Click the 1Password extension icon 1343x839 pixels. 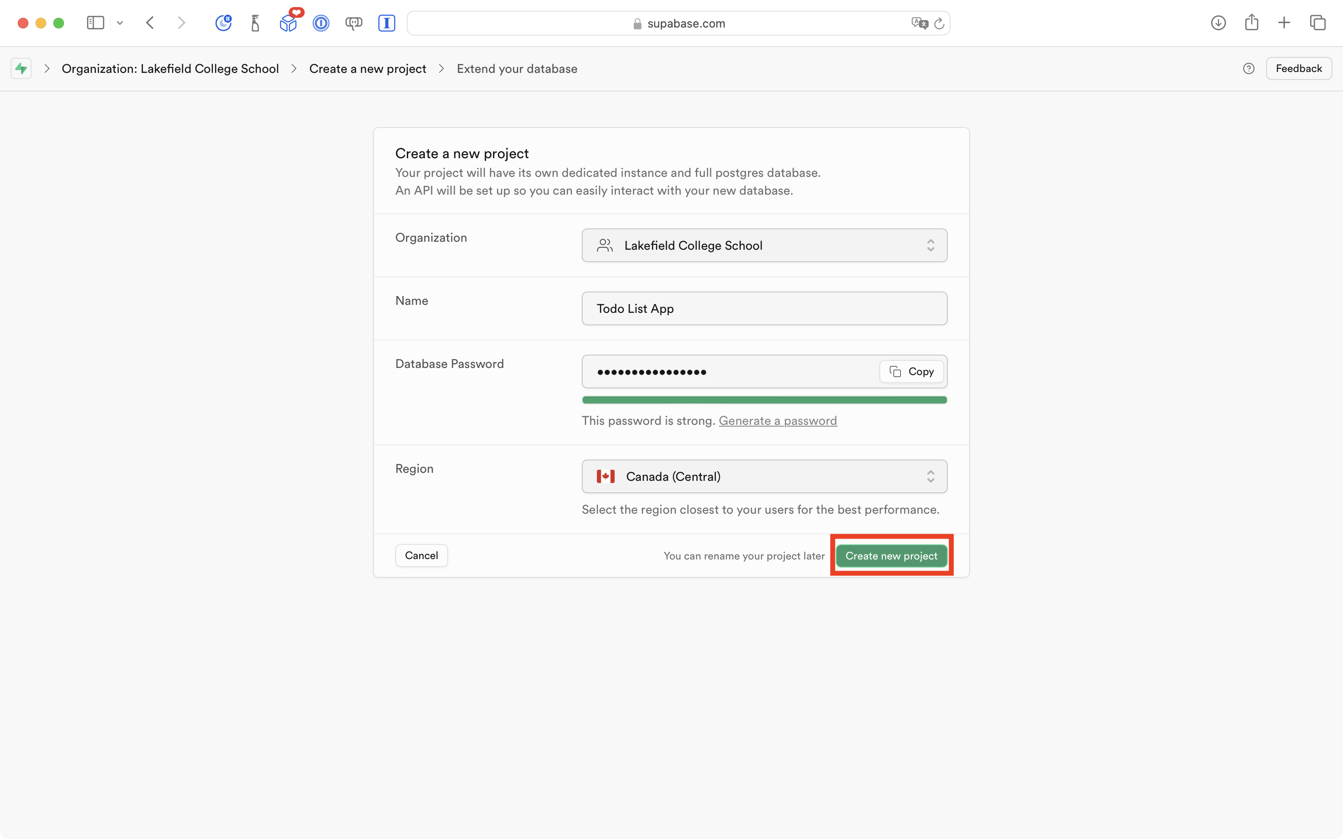(x=321, y=23)
